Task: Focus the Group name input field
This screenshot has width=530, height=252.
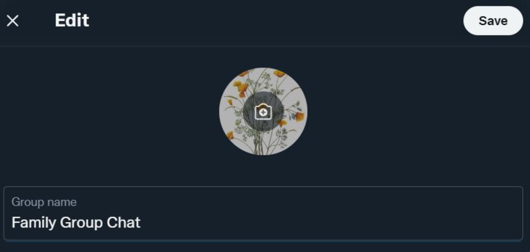Action: [x=263, y=214]
